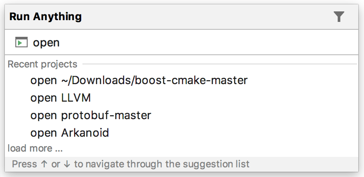Select open ~/Downloads/boost-cmake-master suggestion
364x177 pixels.
pyautogui.click(x=139, y=80)
